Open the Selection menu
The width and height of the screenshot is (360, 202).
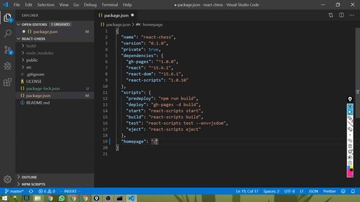tap(46, 4)
